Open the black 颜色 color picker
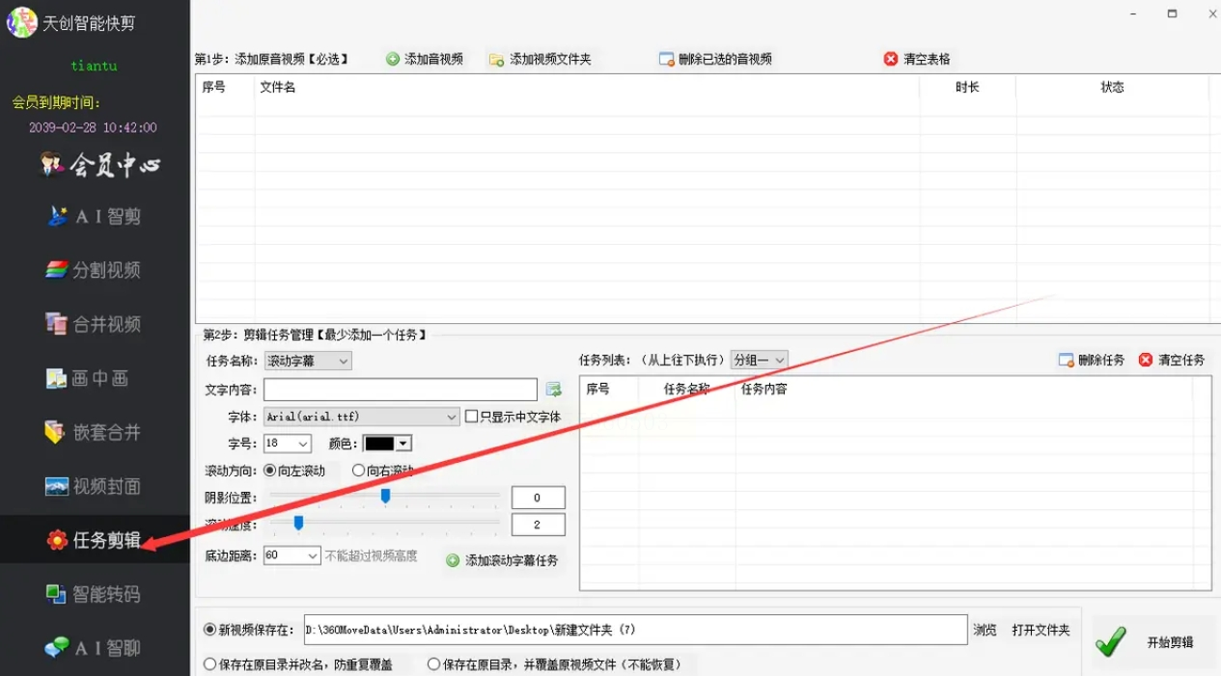The image size is (1221, 676). point(388,444)
